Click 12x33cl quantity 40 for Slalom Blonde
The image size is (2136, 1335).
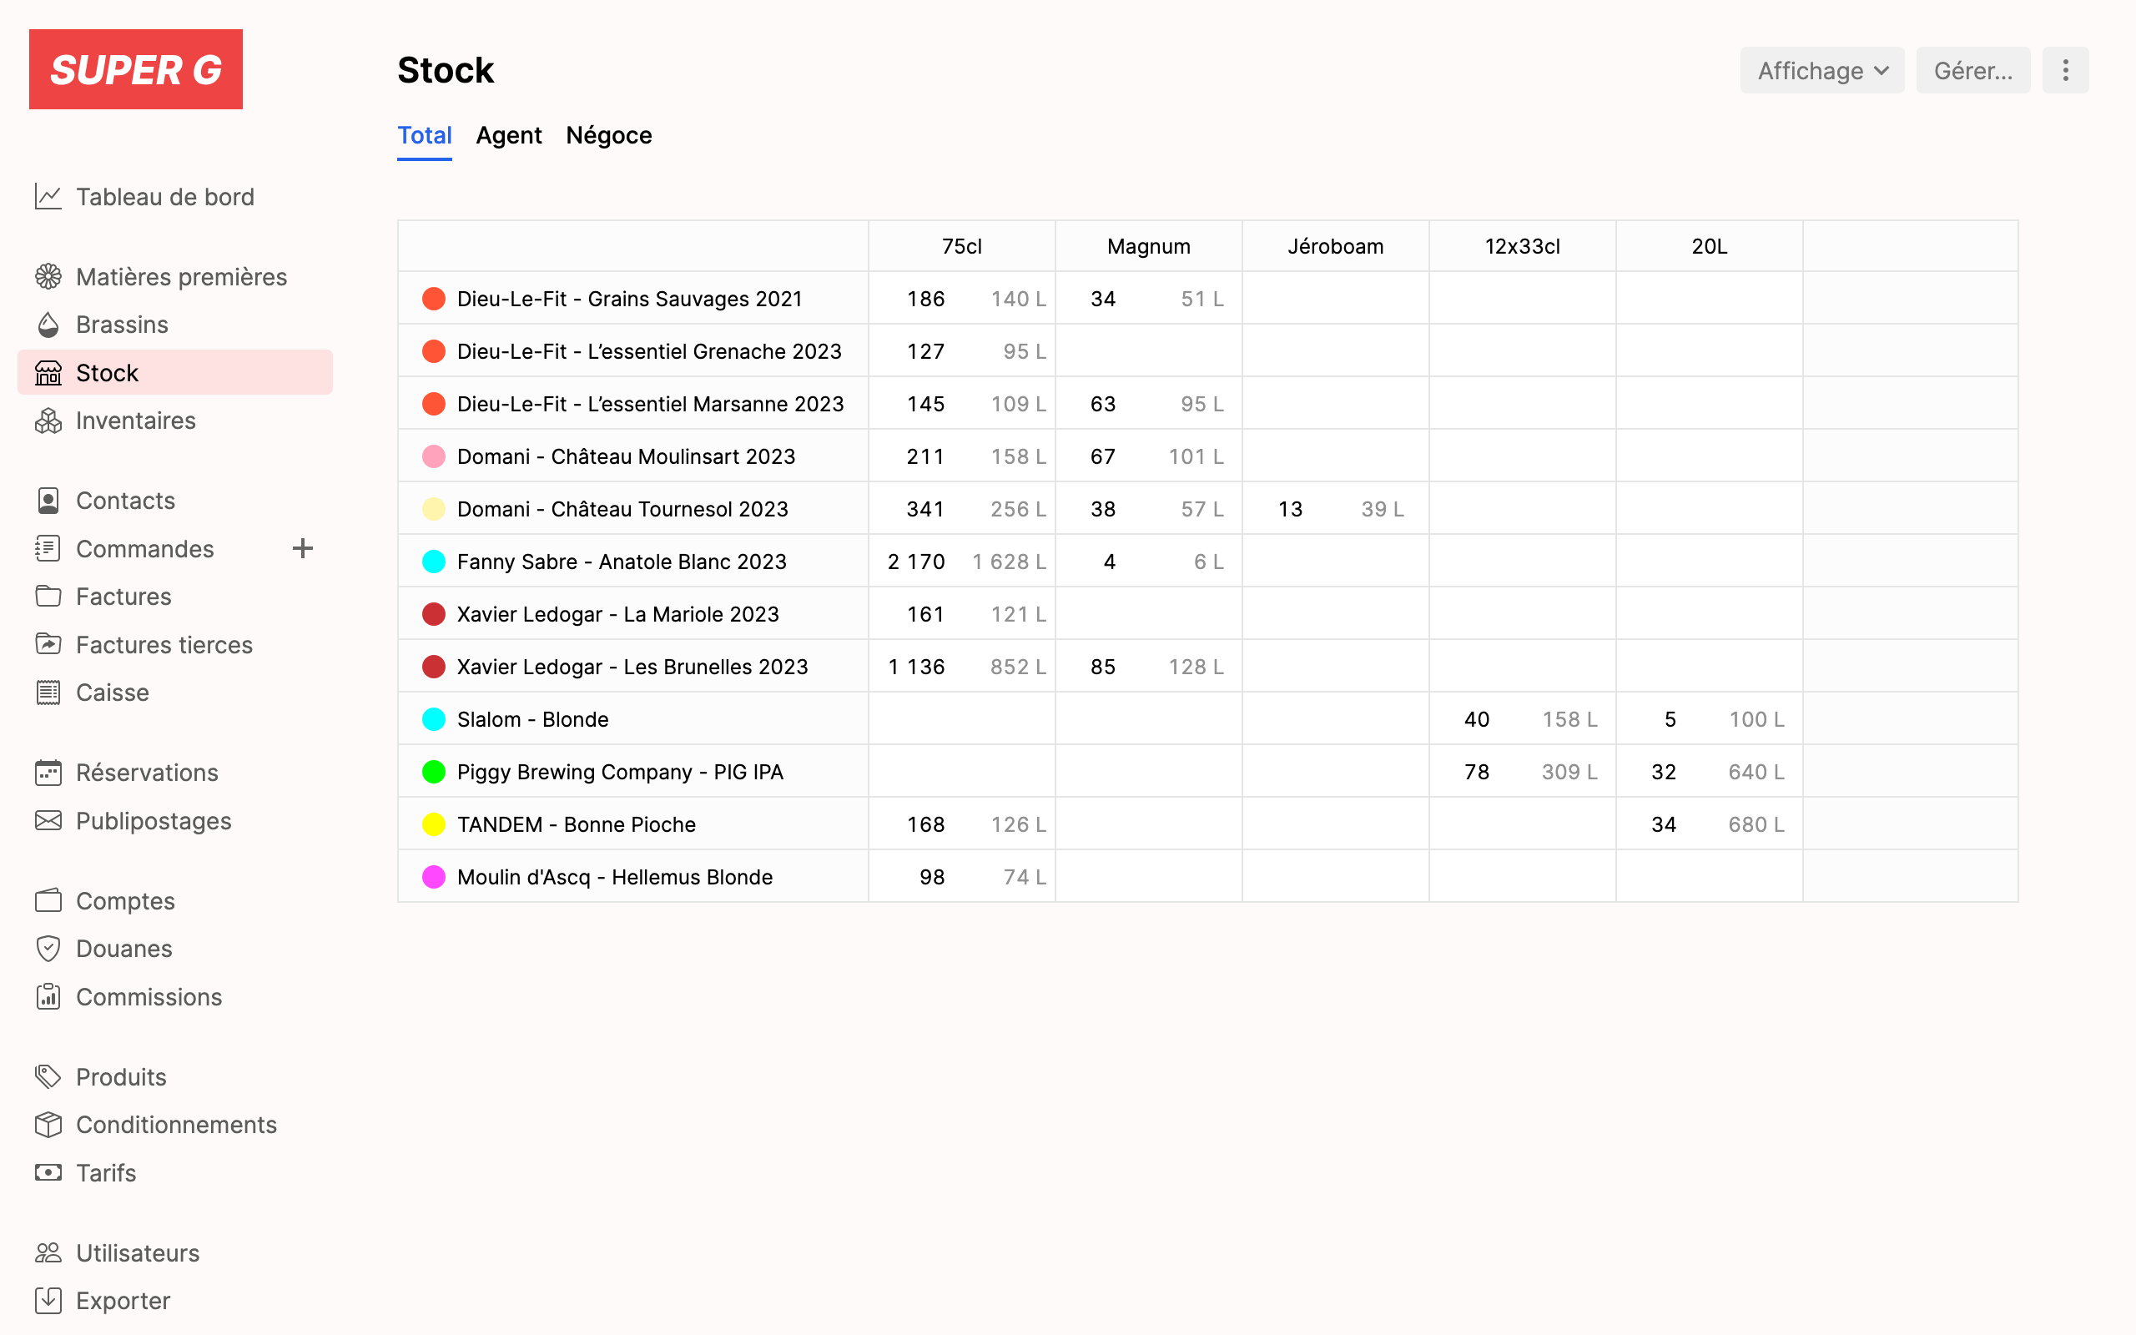coord(1477,719)
